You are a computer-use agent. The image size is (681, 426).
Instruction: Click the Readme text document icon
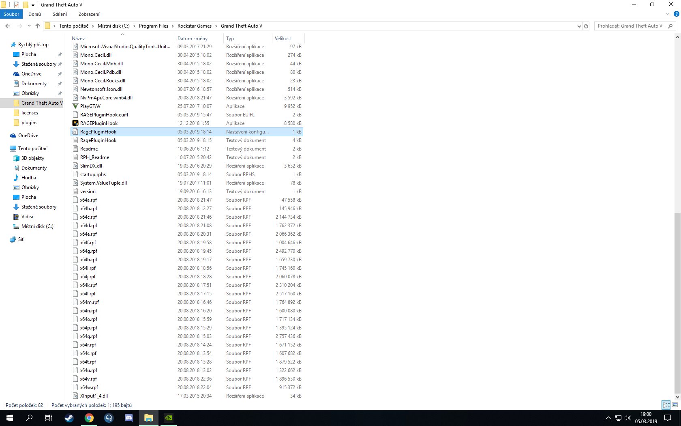[75, 149]
